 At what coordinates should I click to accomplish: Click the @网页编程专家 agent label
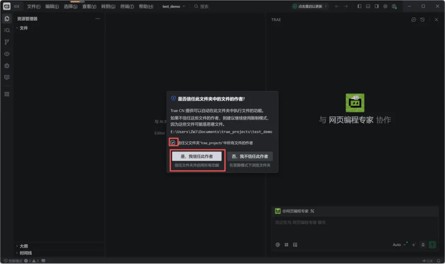pos(295,211)
